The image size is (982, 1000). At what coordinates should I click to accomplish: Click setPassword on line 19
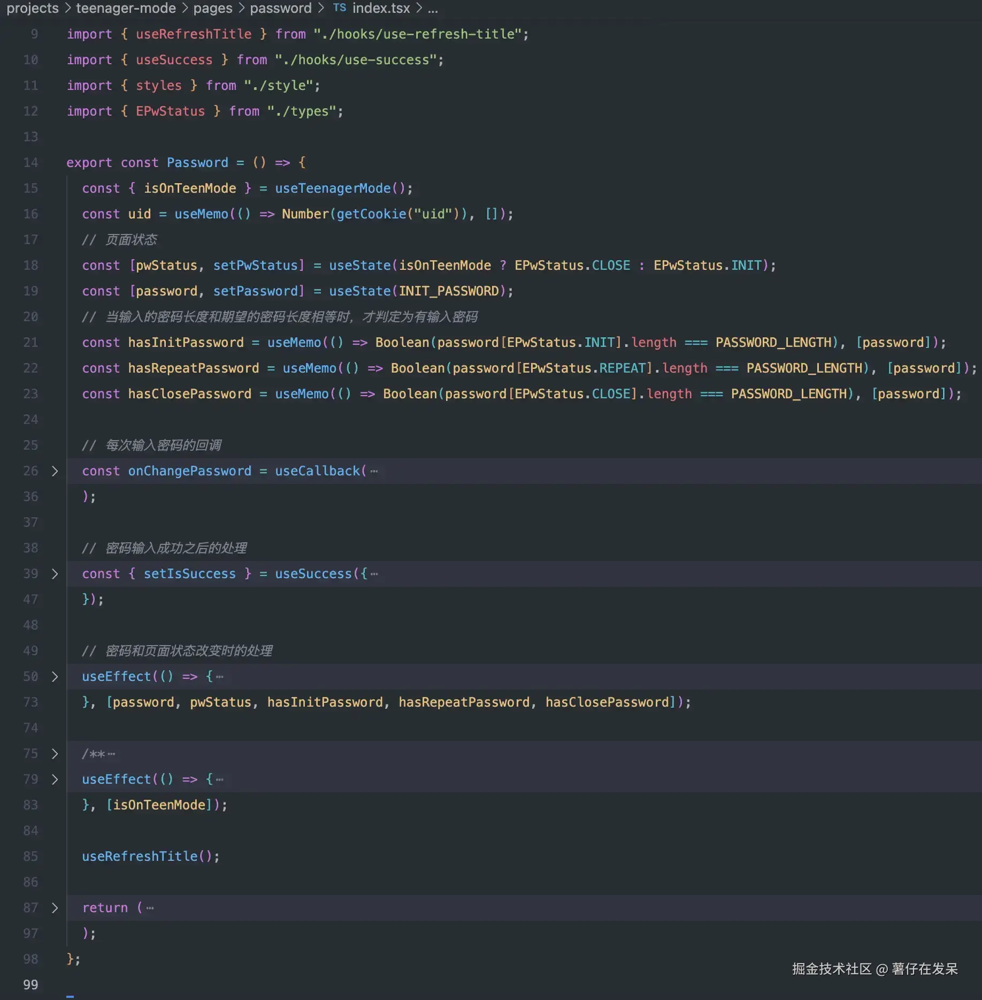point(255,291)
